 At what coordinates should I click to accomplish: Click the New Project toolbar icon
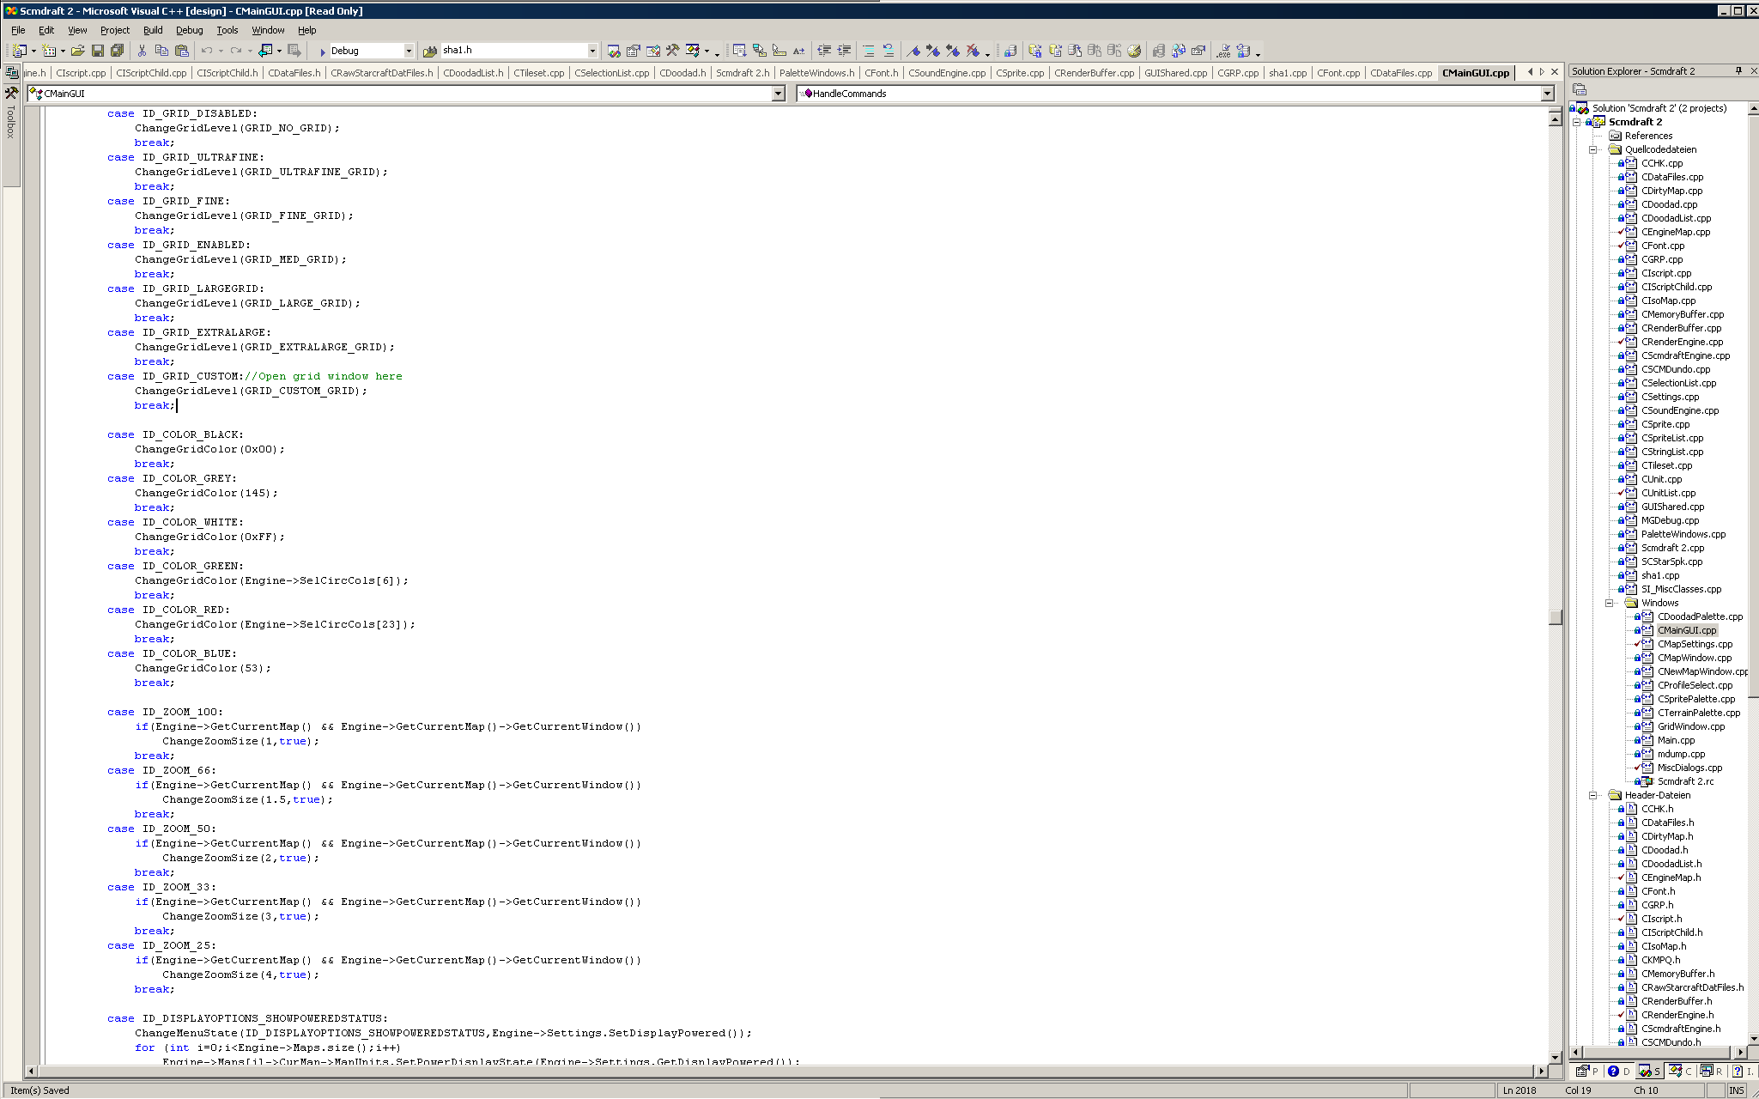(19, 51)
